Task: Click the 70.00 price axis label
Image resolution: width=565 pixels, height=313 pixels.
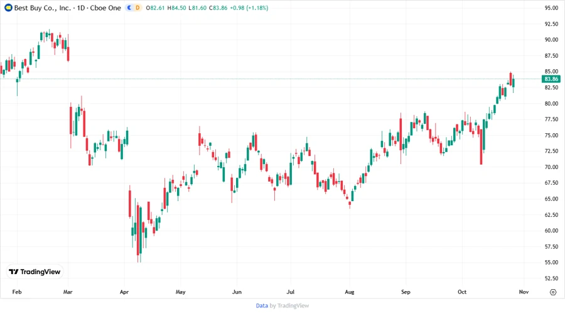Action: [x=551, y=167]
